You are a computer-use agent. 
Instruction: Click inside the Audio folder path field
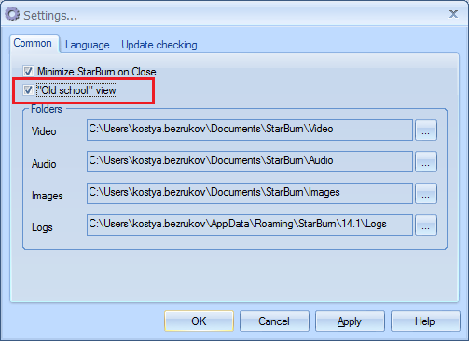[250, 162]
